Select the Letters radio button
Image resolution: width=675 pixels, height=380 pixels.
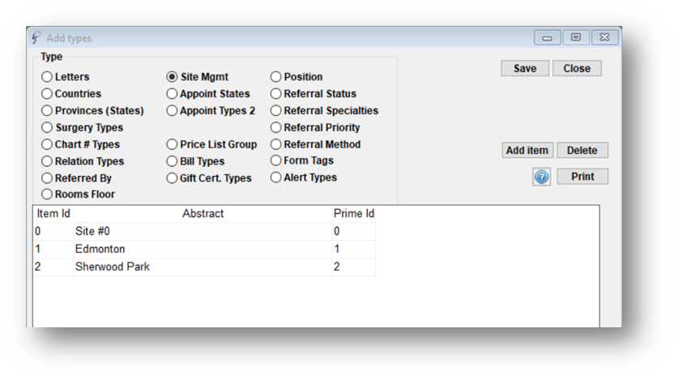click(46, 77)
